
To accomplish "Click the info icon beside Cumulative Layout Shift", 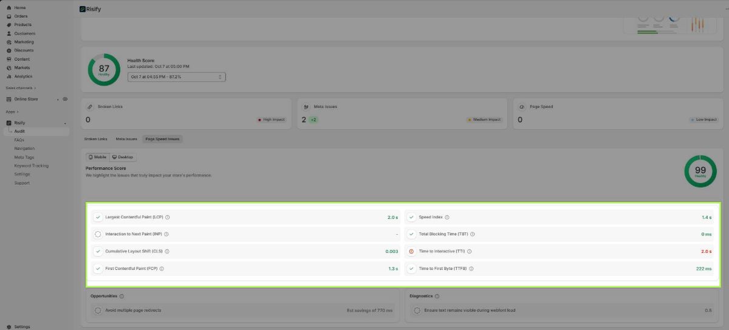I will 167,251.
